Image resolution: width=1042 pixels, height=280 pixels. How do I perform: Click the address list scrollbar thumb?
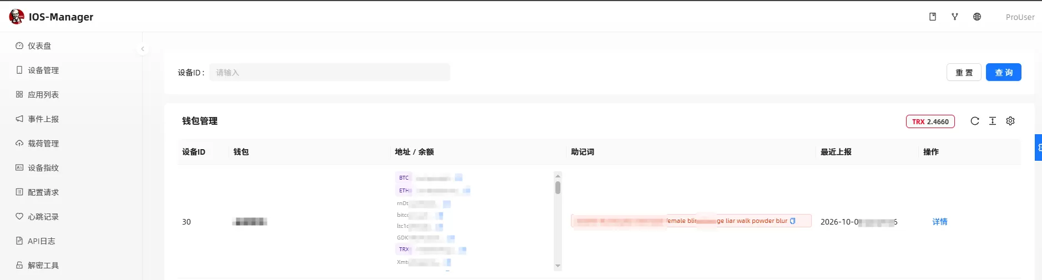[x=558, y=187]
